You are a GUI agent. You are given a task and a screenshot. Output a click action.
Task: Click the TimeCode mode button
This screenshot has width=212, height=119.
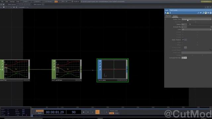[x=40, y=111]
